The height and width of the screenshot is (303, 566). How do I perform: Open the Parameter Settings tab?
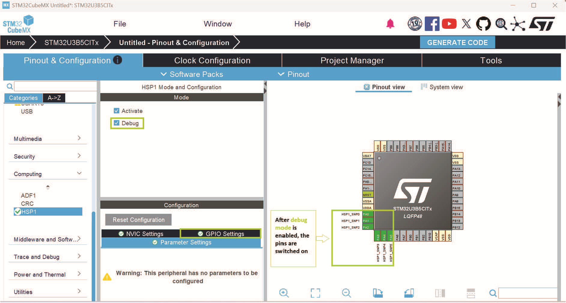click(181, 242)
